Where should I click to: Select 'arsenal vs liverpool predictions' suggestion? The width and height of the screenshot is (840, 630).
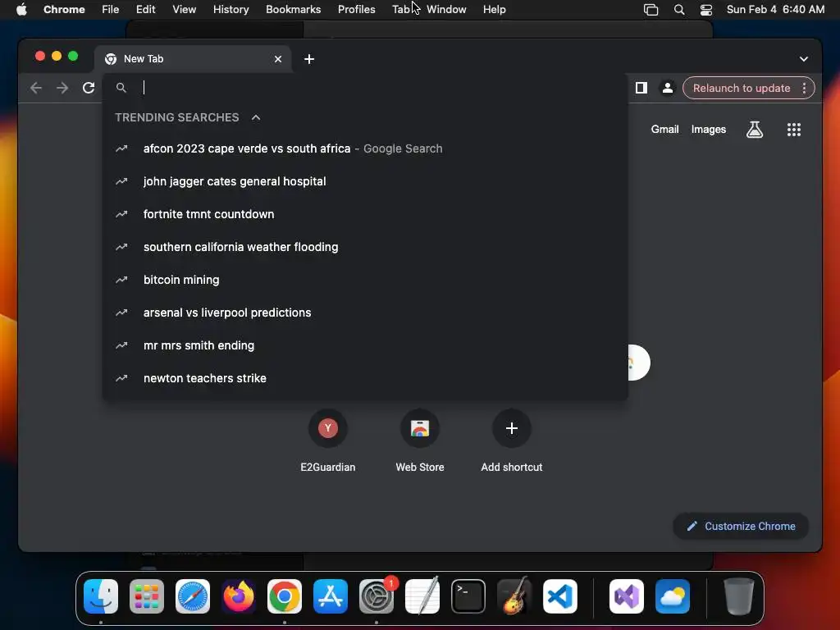pos(365,313)
